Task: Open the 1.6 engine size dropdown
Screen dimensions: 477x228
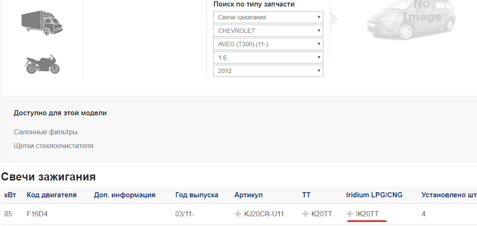Action: 268,58
